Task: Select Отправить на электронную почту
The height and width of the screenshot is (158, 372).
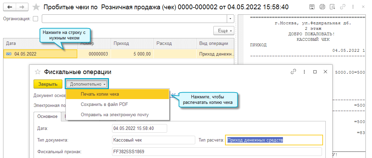Action: pos(114,114)
